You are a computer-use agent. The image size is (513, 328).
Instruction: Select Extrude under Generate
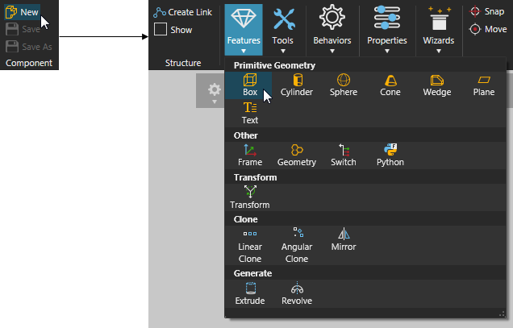[249, 294]
